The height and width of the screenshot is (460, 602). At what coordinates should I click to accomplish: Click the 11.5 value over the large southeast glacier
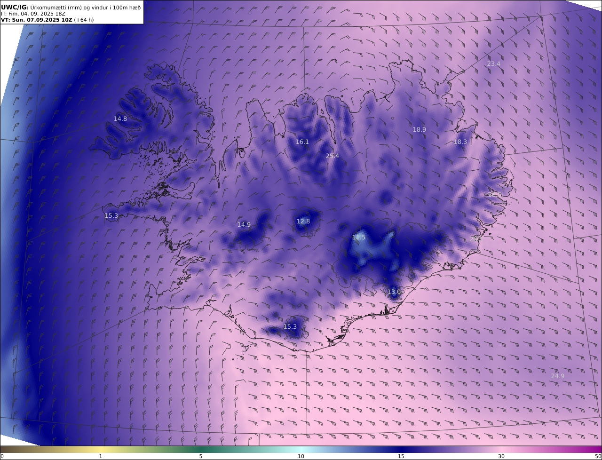click(x=359, y=238)
